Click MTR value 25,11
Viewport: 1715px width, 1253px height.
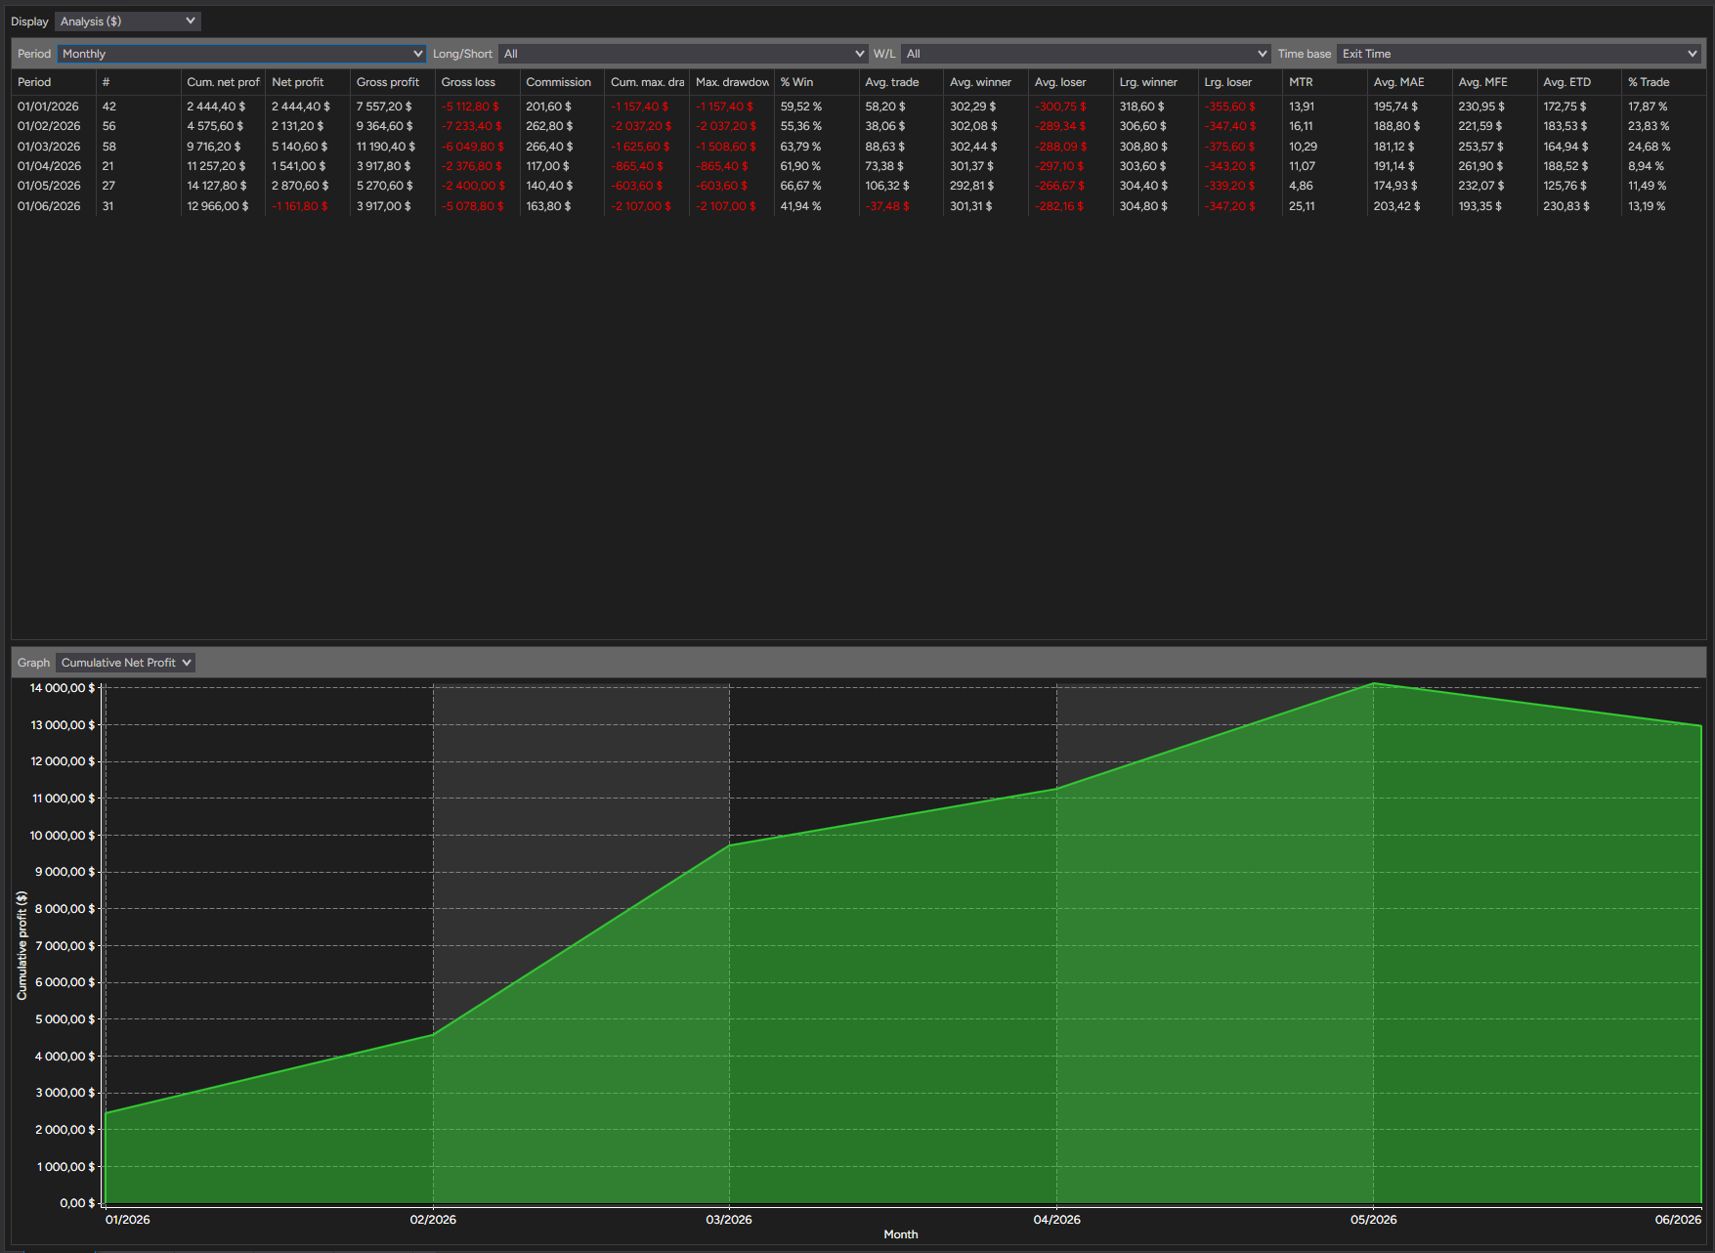click(x=1302, y=206)
